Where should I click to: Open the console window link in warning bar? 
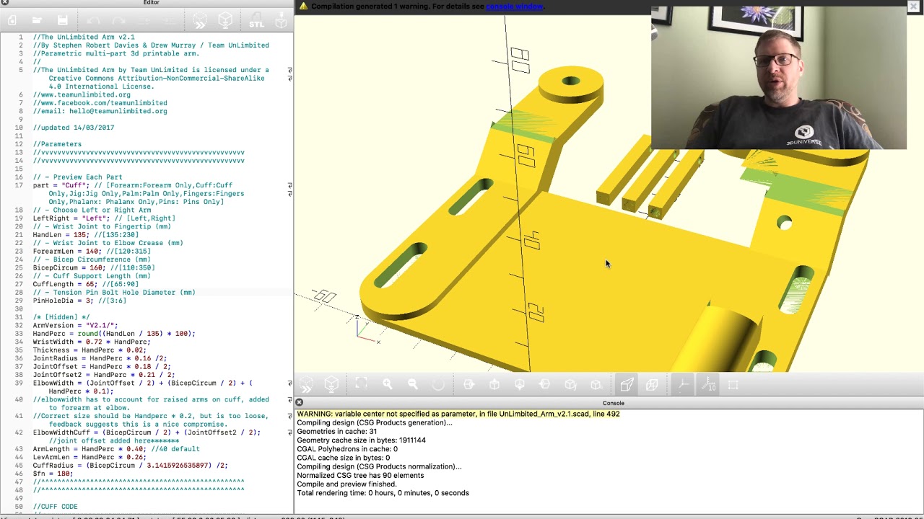click(x=515, y=6)
